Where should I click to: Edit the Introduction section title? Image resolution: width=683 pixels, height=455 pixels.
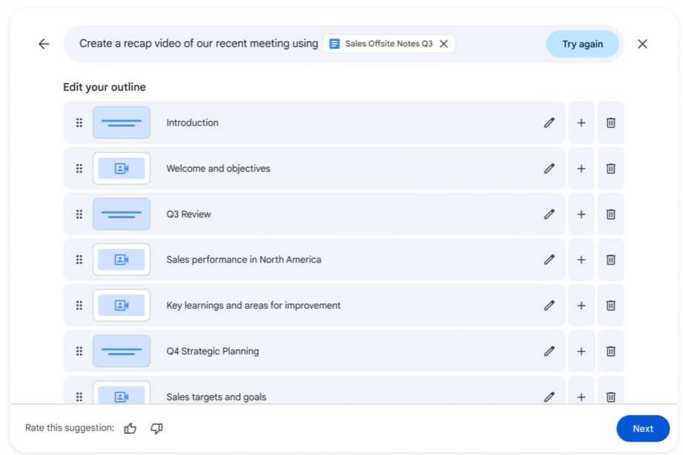pos(549,122)
